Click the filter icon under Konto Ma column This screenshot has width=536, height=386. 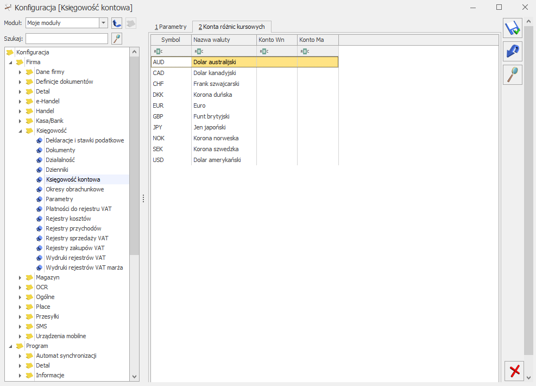click(x=305, y=51)
